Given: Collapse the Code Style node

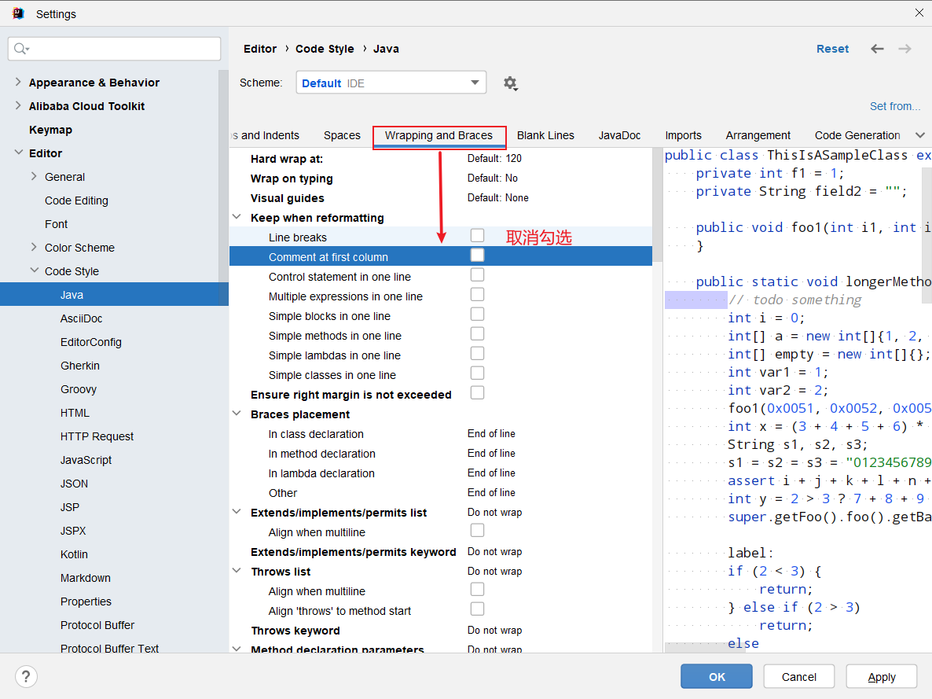Looking at the screenshot, I should 34,270.
